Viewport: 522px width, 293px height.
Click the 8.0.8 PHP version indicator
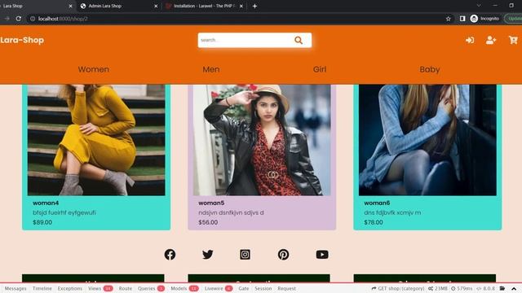tap(486, 288)
